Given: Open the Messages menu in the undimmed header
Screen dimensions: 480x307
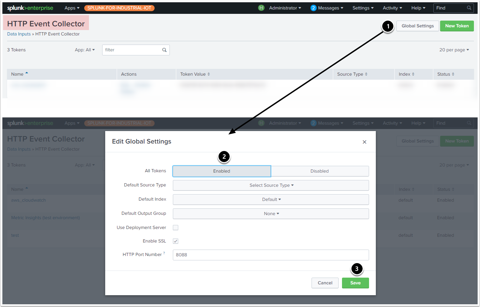Looking at the screenshot, I should pos(330,8).
